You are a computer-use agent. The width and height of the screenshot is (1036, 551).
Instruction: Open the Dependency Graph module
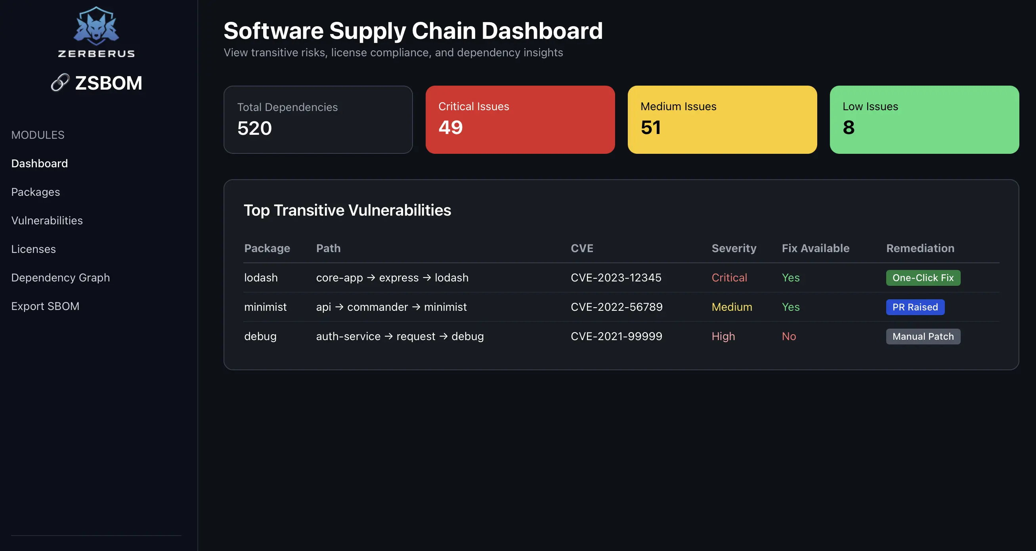click(60, 277)
